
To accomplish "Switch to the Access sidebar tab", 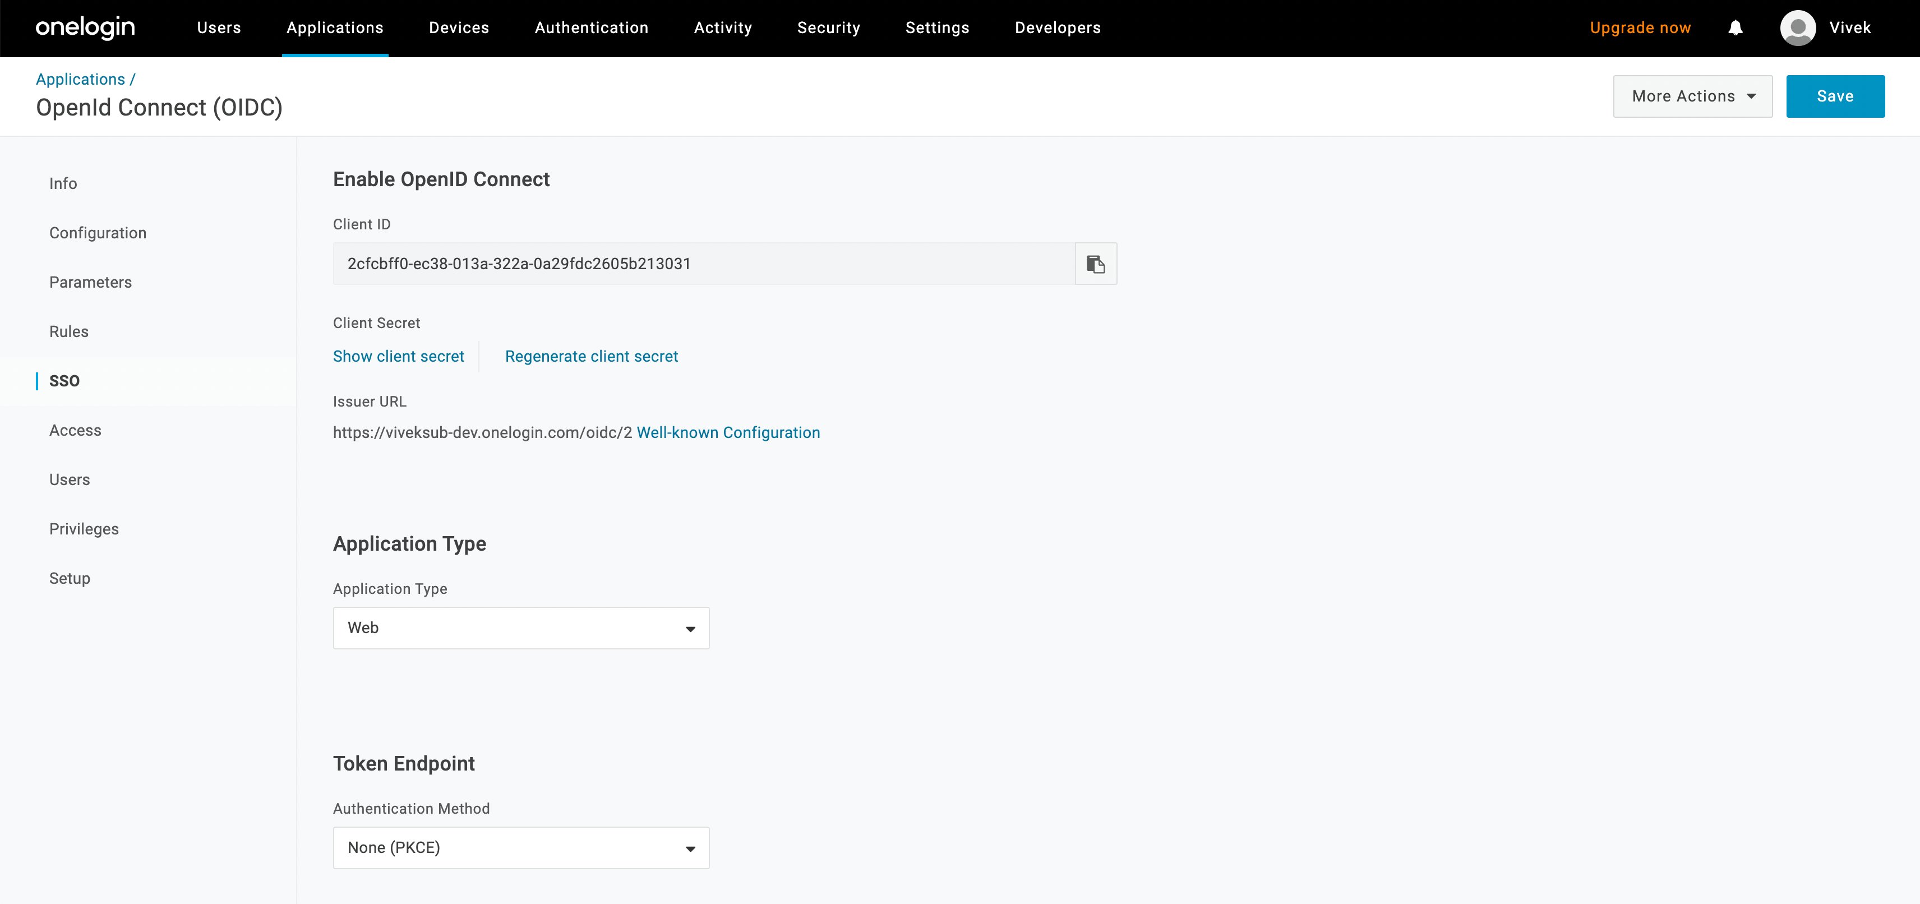I will click(x=75, y=431).
